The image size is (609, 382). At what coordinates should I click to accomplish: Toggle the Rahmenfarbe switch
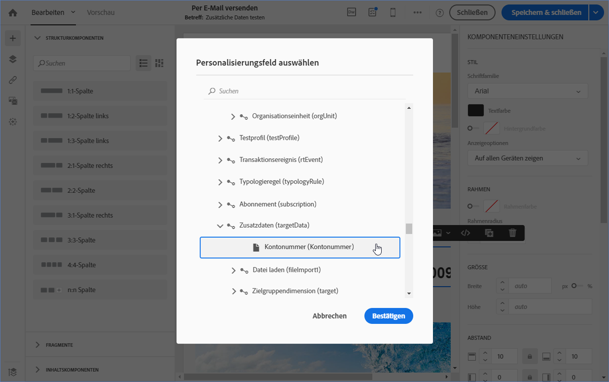(x=473, y=206)
